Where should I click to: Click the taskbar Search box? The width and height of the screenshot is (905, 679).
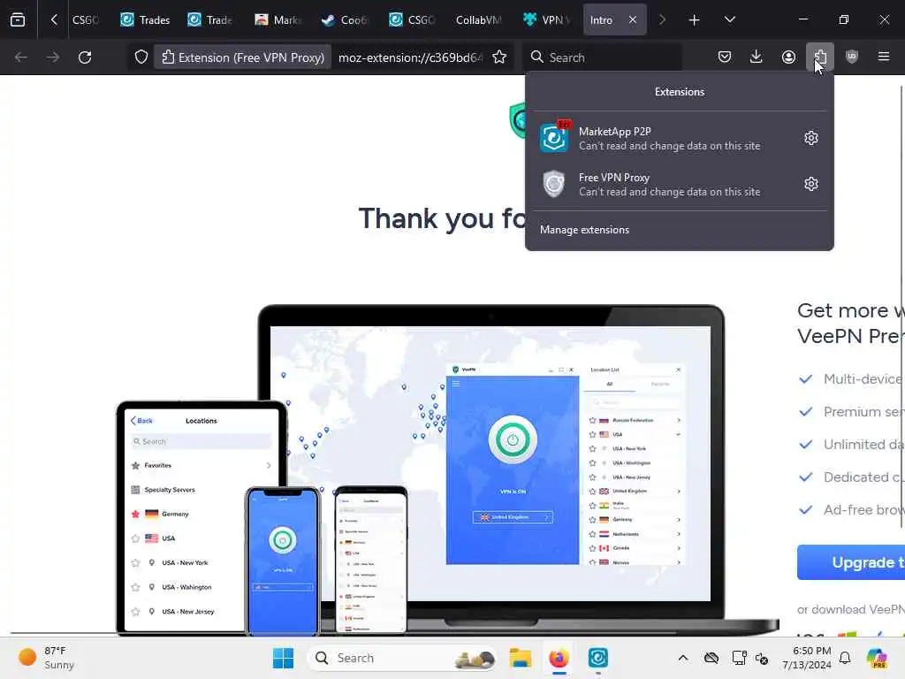tap(402, 658)
